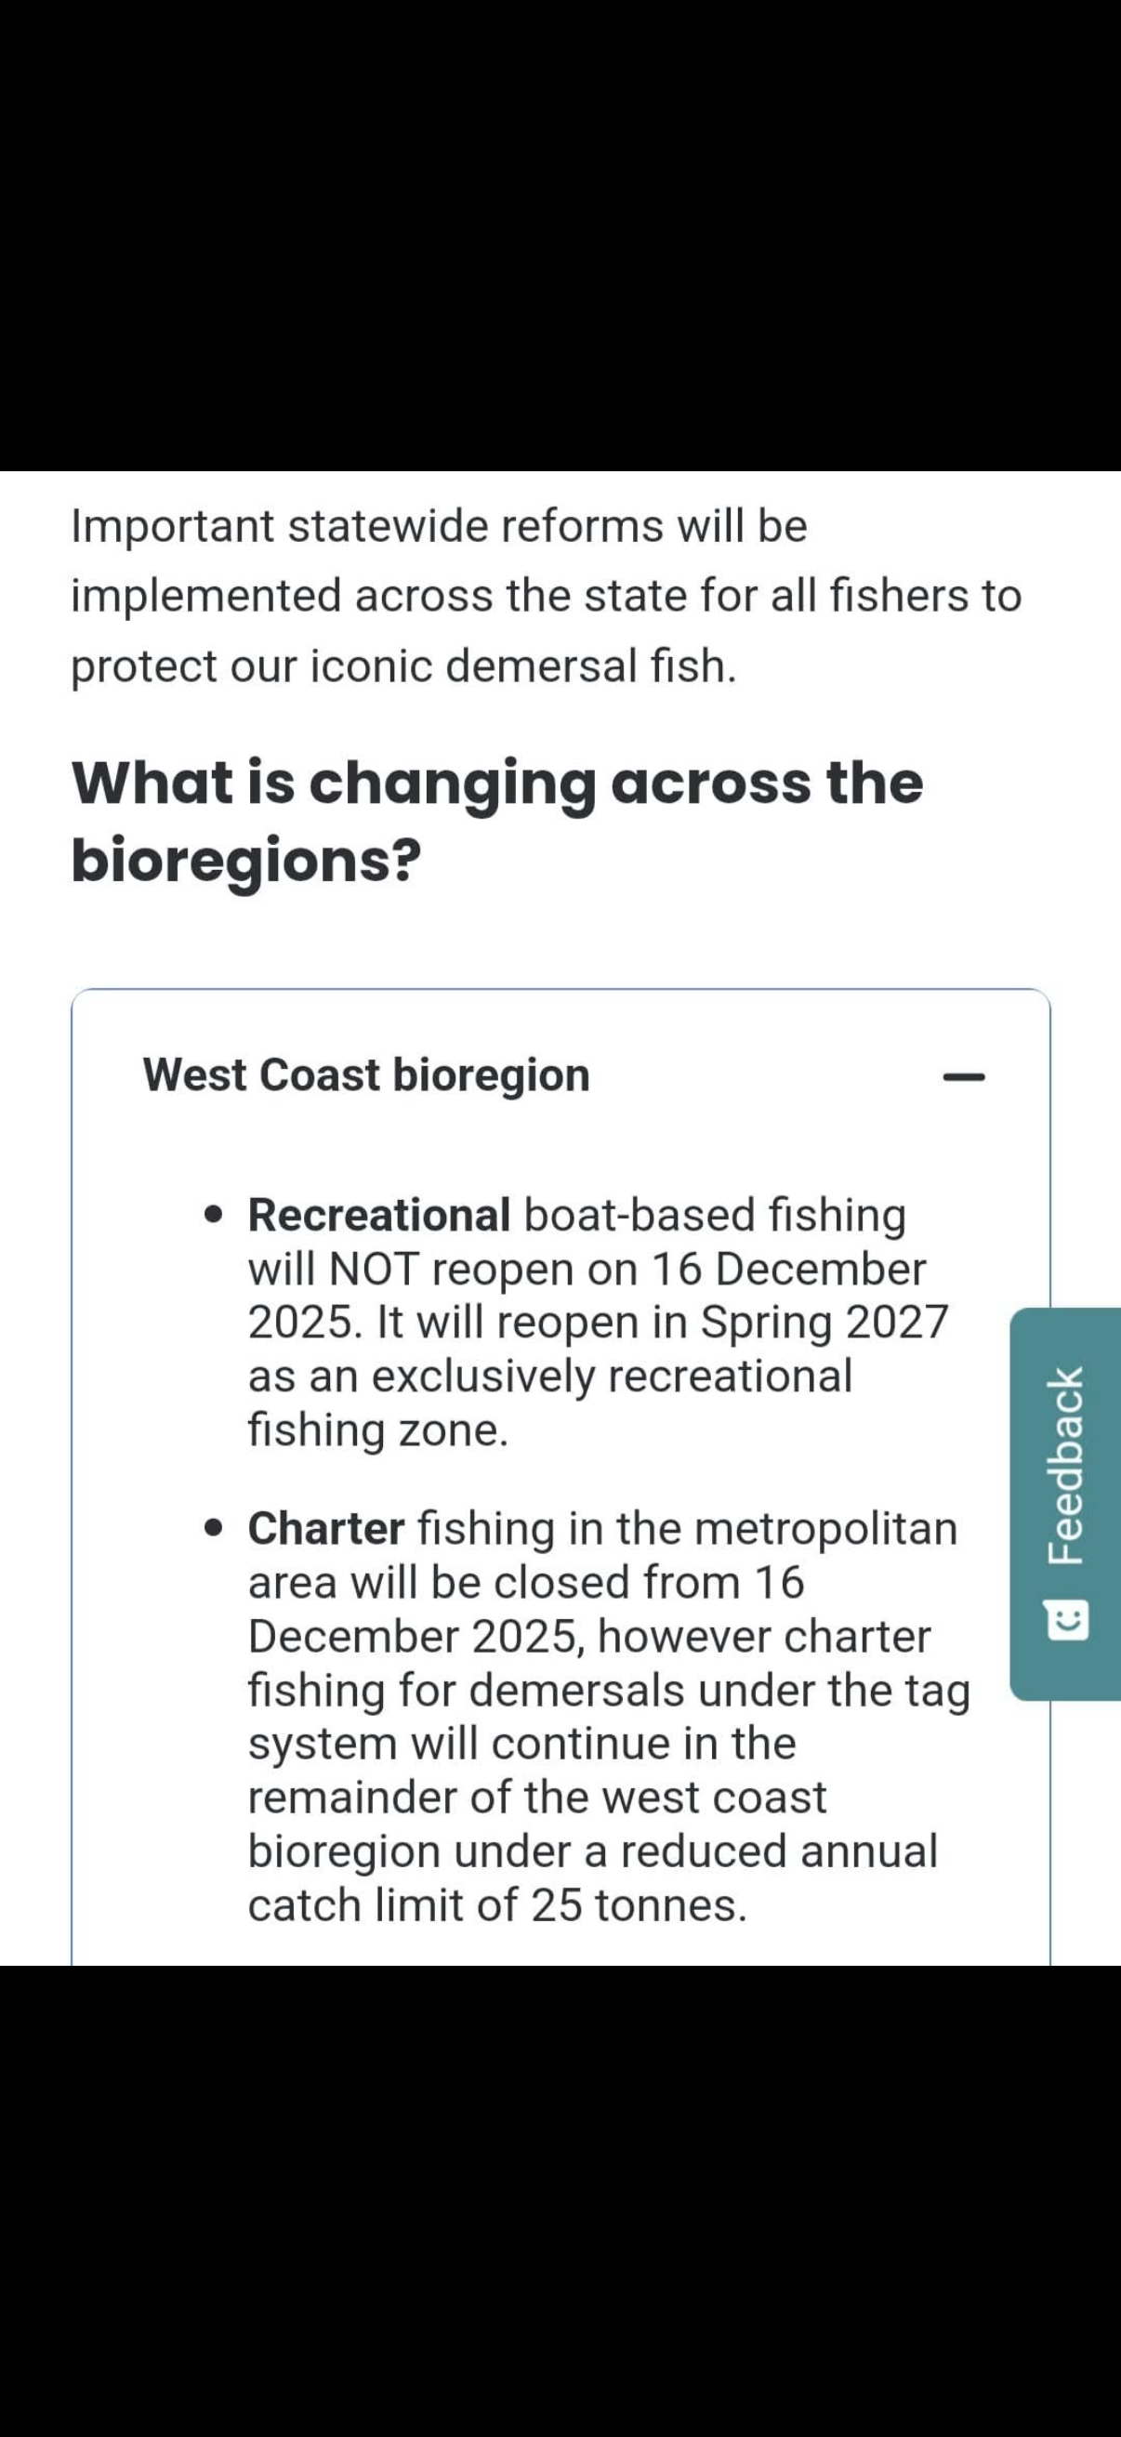Click the bullet dot before 'Charter'

click(x=216, y=1528)
